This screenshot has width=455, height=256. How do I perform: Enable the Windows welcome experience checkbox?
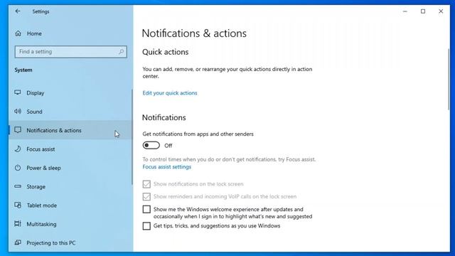pyautogui.click(x=146, y=209)
